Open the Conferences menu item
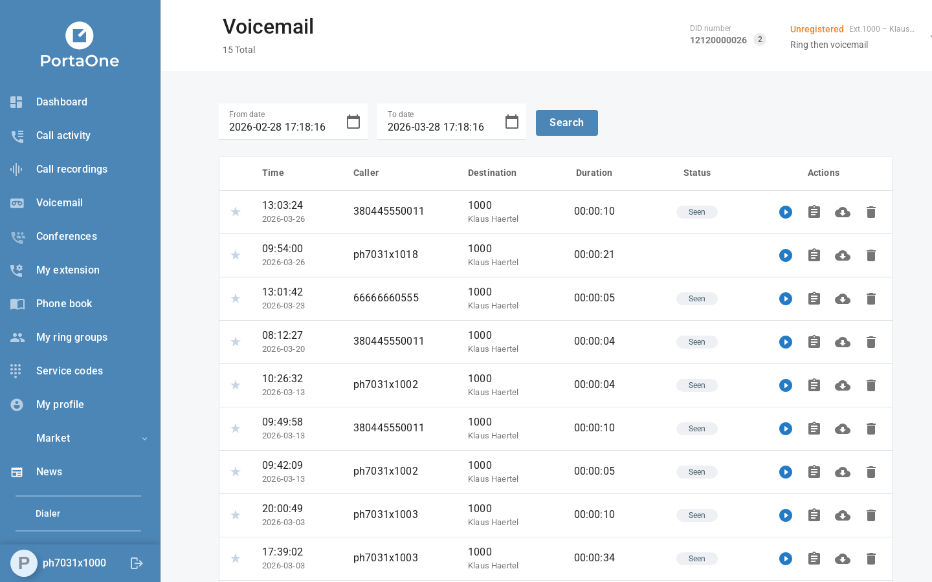 pos(66,237)
